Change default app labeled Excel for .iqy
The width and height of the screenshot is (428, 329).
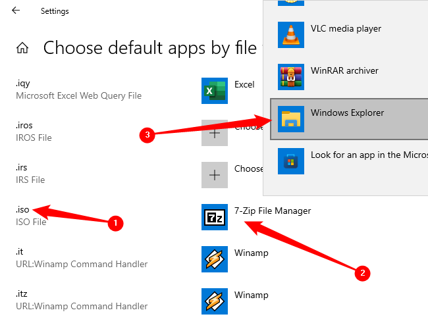[244, 85]
